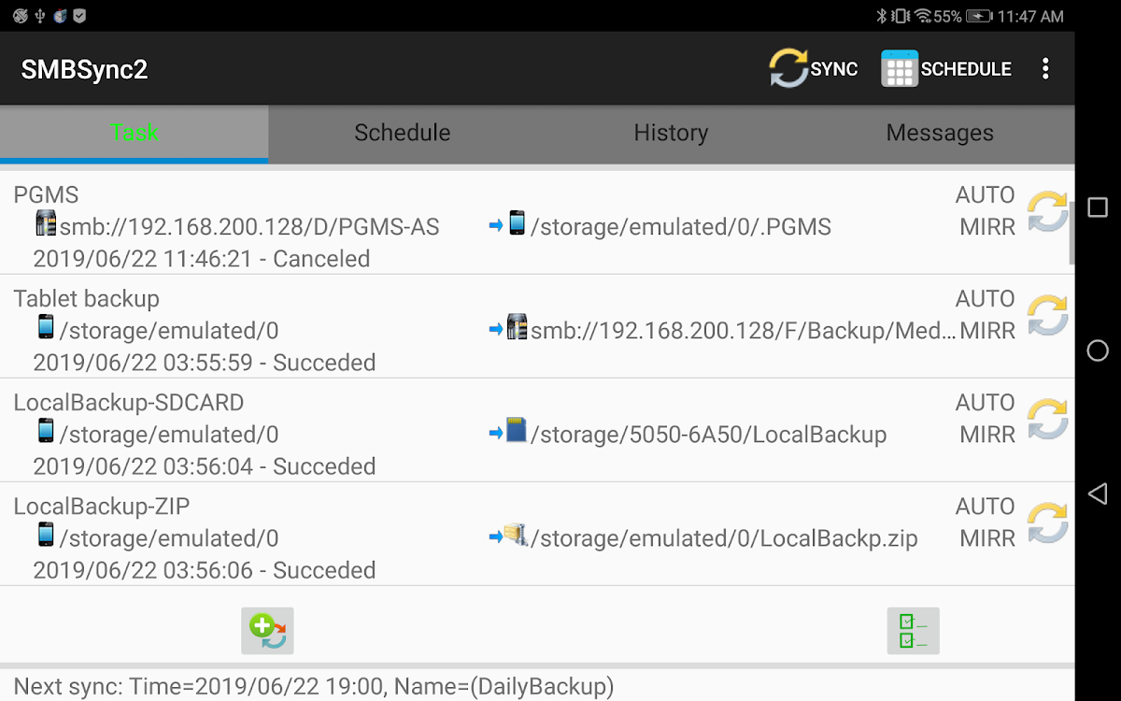Click MIRR label in LocalBackup-ZIP row

point(987,537)
